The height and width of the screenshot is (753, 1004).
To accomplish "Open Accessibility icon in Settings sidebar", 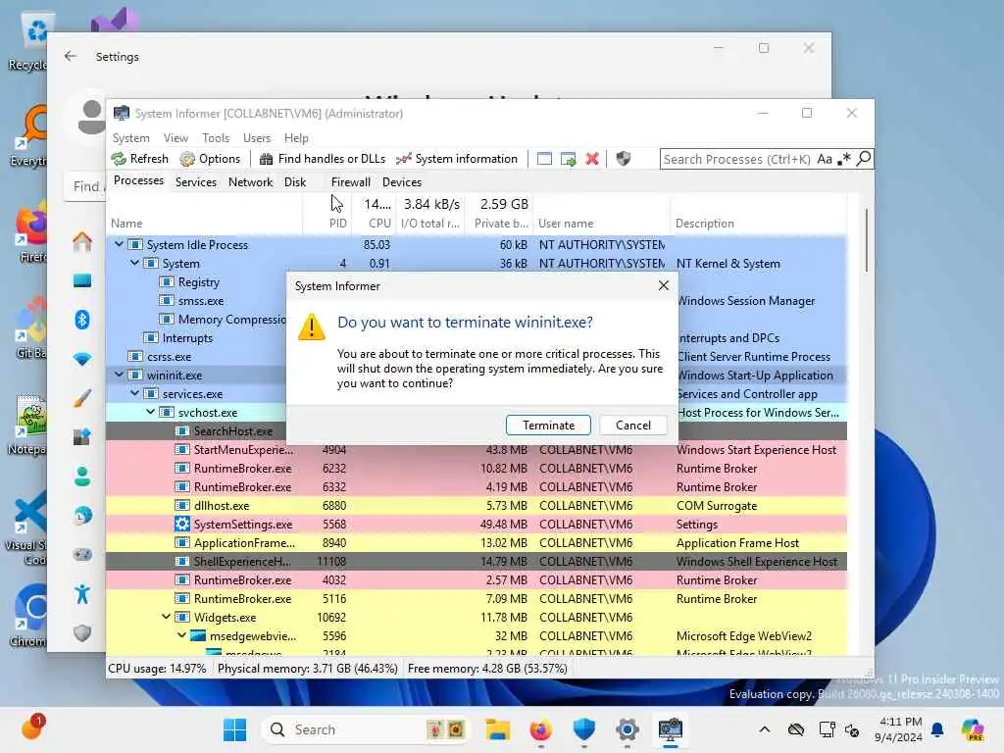I will [82, 594].
